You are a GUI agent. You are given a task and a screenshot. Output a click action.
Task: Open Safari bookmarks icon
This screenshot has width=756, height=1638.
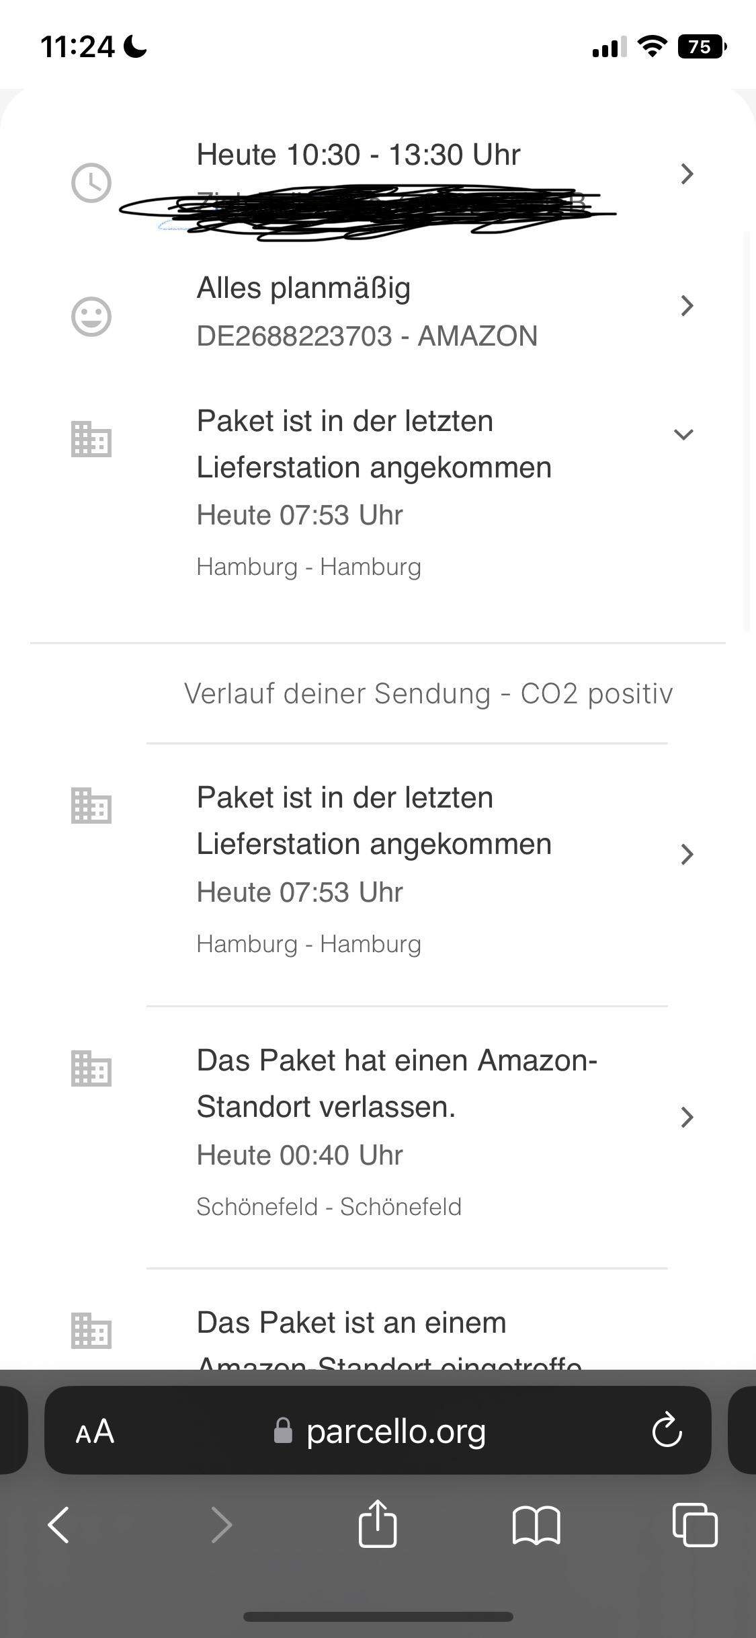click(x=538, y=1524)
